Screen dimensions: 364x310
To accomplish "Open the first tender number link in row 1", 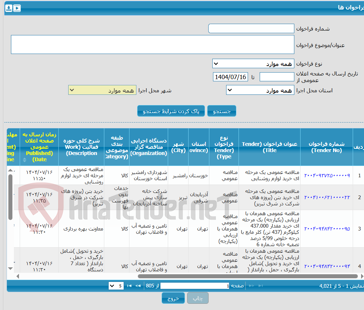I will [326, 175].
